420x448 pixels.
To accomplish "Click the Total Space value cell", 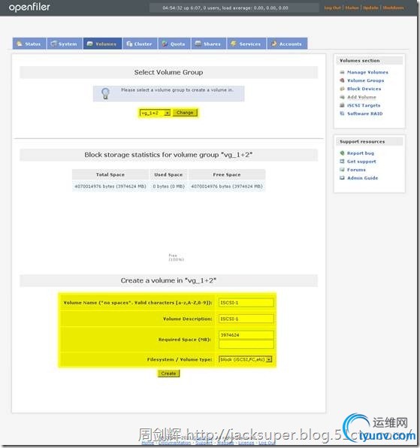I will pos(110,186).
